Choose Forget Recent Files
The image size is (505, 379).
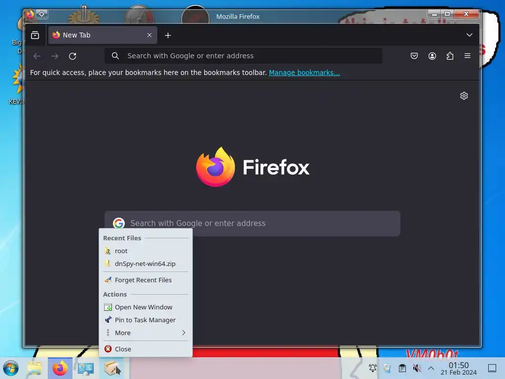pyautogui.click(x=145, y=280)
